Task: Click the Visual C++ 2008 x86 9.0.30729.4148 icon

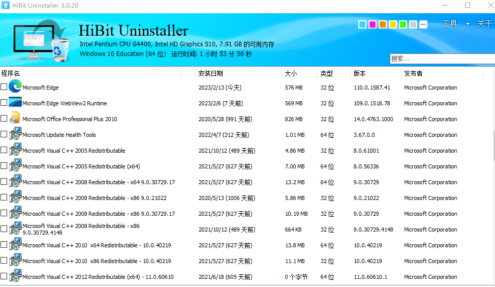Action: click(x=15, y=228)
